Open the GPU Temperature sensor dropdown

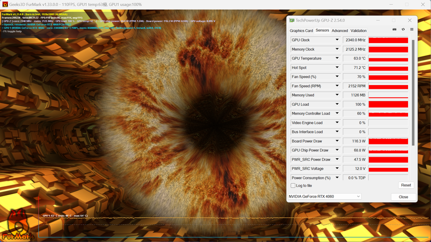click(337, 58)
